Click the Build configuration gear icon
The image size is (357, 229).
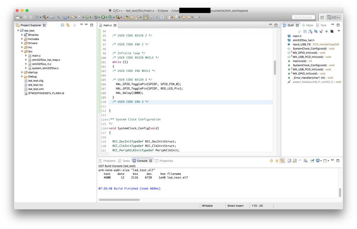[37, 17]
